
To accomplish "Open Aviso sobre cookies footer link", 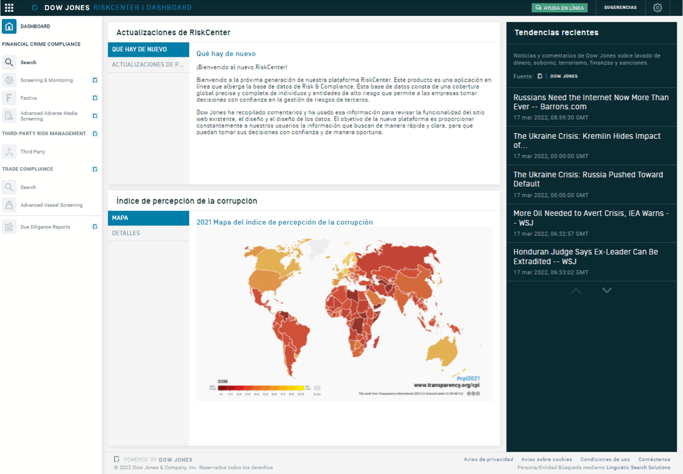I will [546, 459].
